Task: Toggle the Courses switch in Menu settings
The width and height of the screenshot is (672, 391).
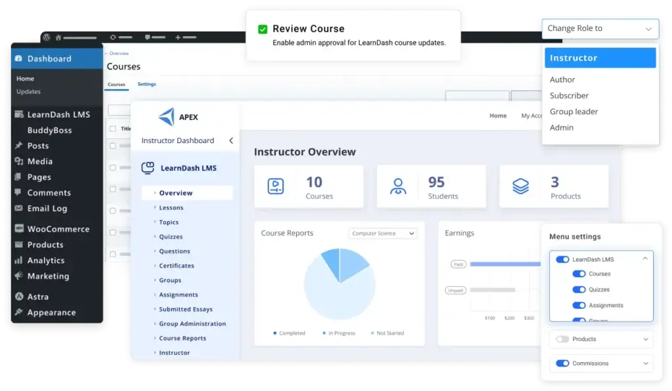Action: click(x=579, y=274)
